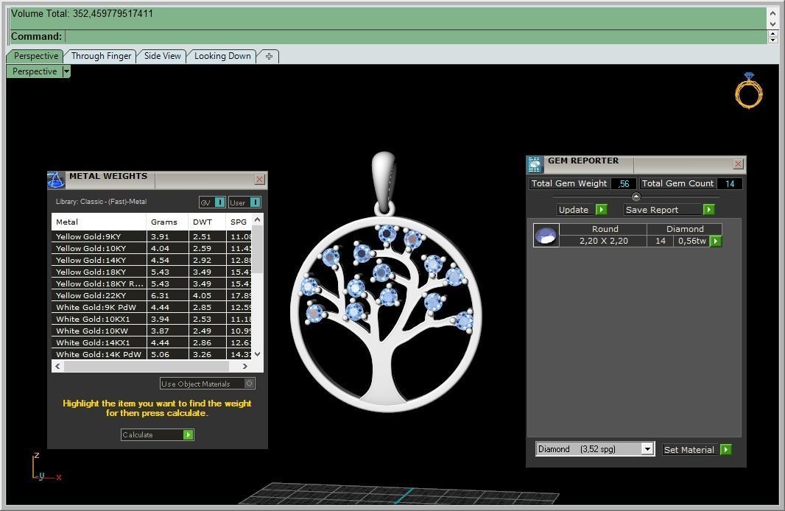Click the Total Gem Count value 14
The image size is (785, 511).
click(x=730, y=183)
